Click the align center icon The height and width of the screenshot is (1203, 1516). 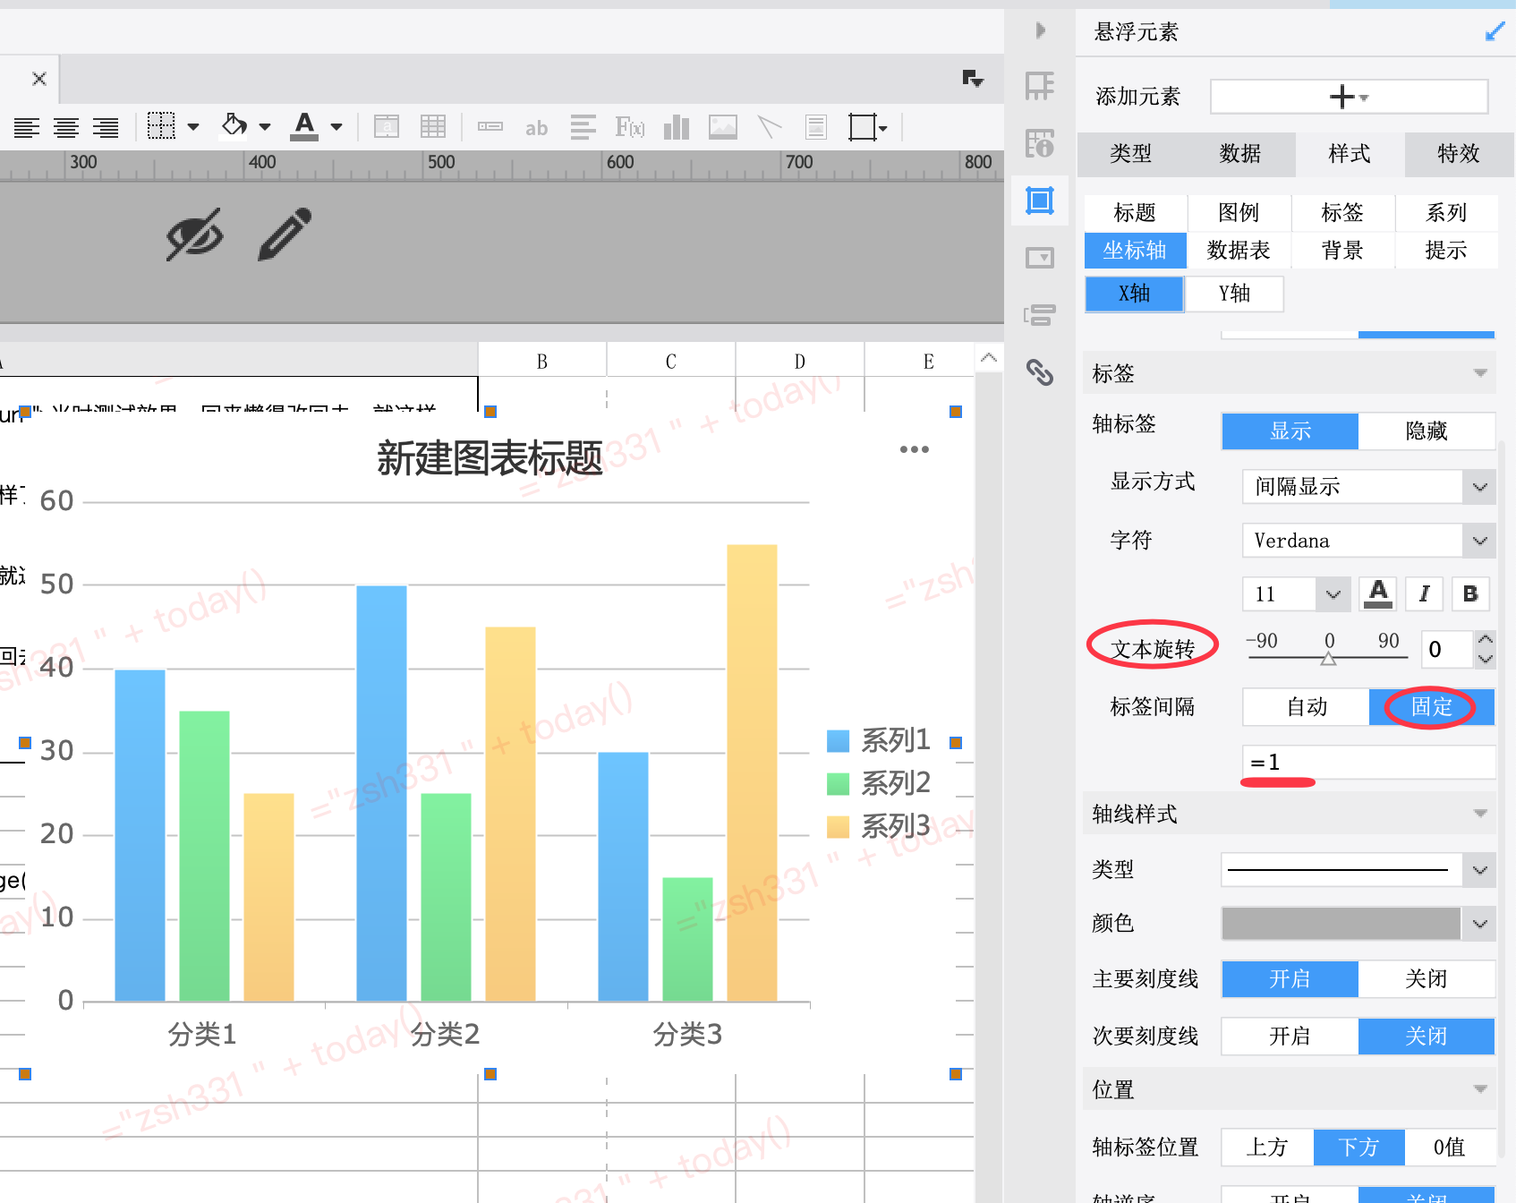click(x=66, y=127)
